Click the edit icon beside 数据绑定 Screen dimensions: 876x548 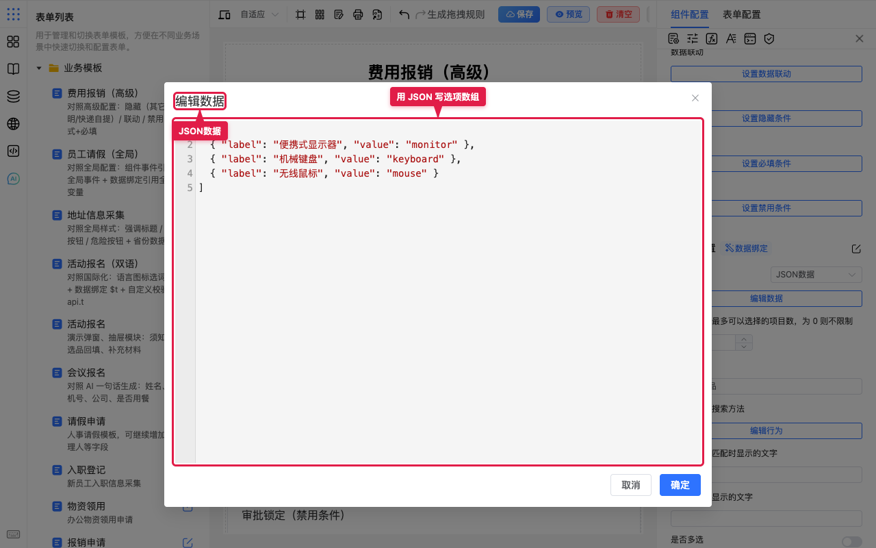[x=856, y=248]
